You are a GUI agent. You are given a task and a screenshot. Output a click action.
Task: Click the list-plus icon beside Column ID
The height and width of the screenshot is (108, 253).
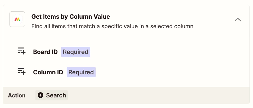21,71
